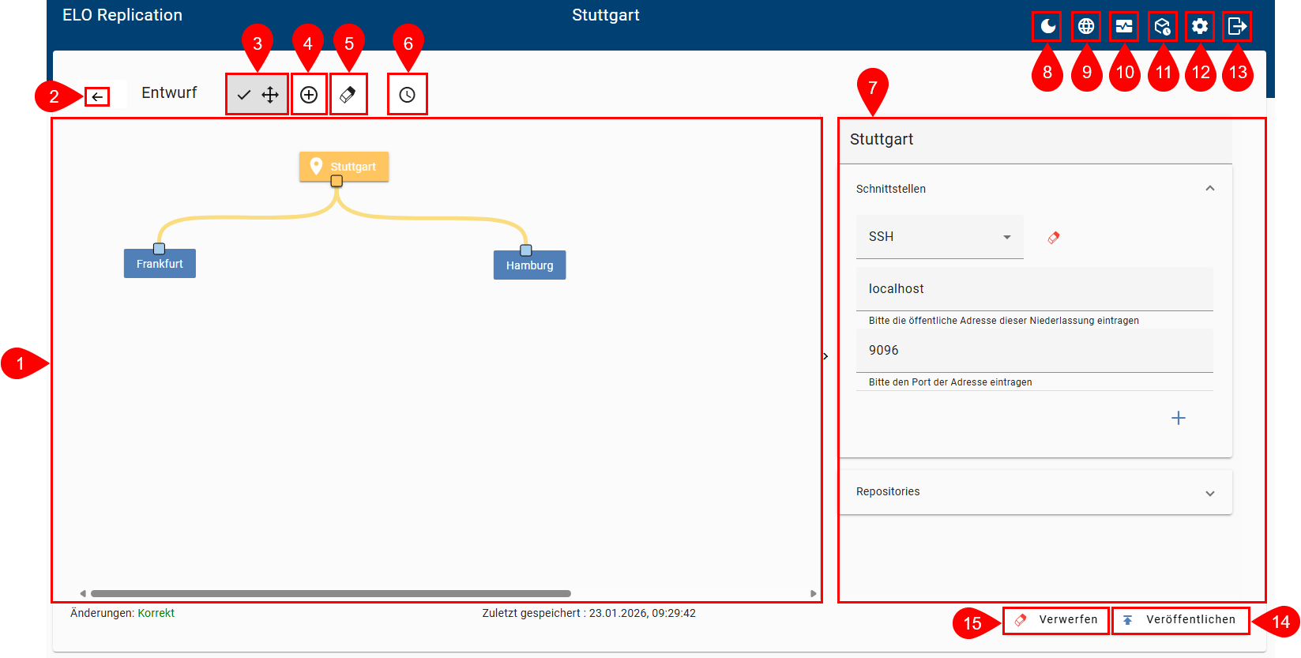Viewport: 1301px width, 658px height.
Task: Add another interface with the blue plus
Action: pyautogui.click(x=1179, y=418)
